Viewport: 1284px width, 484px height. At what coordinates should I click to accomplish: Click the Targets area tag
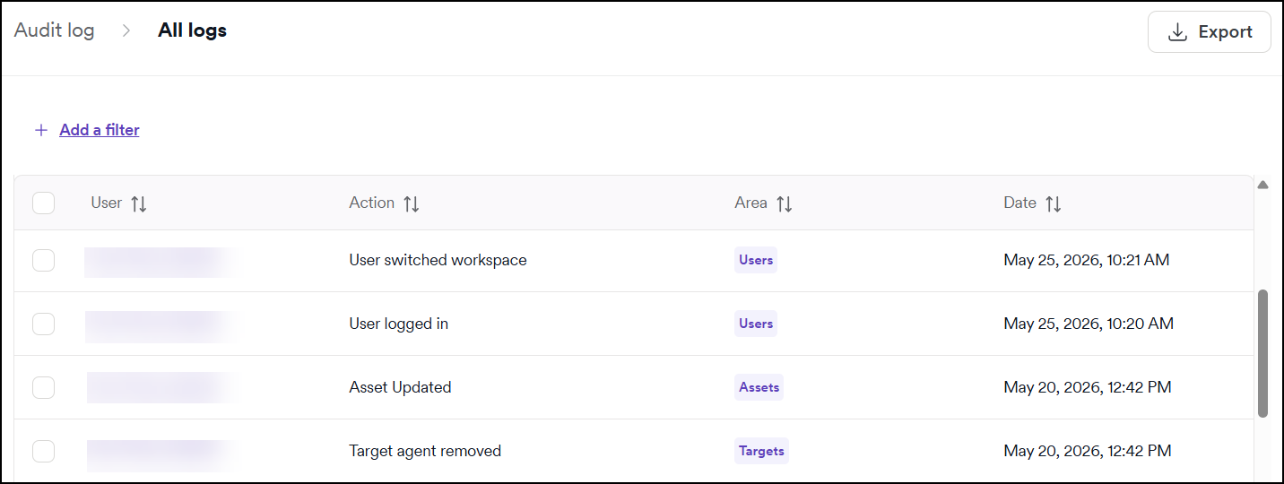(x=761, y=451)
